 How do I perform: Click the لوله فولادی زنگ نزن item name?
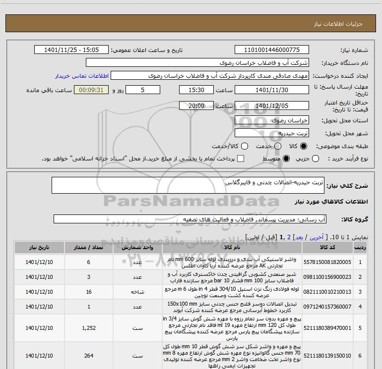point(232,292)
